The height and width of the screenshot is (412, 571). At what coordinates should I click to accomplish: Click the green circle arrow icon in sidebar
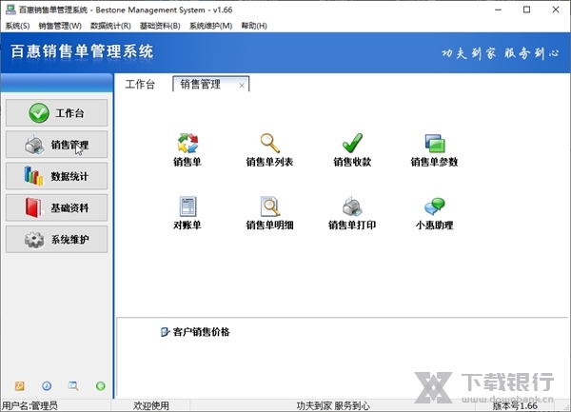point(101,385)
